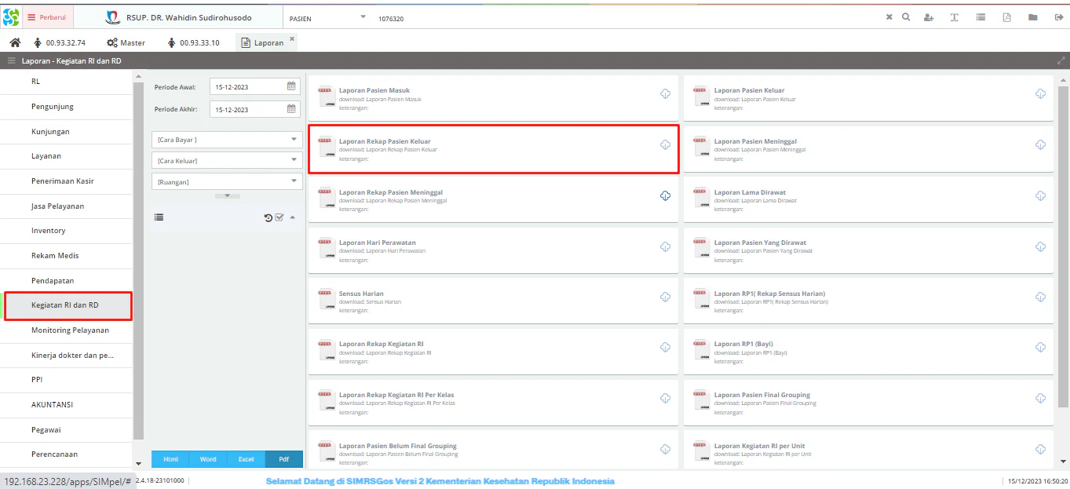1070x489 pixels.
Task: Open Laporan Rekap Kegiatan RI Per Kelas
Action: click(x=493, y=402)
